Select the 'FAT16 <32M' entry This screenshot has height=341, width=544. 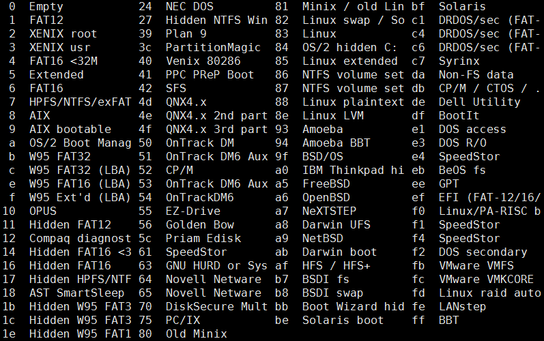(63, 61)
